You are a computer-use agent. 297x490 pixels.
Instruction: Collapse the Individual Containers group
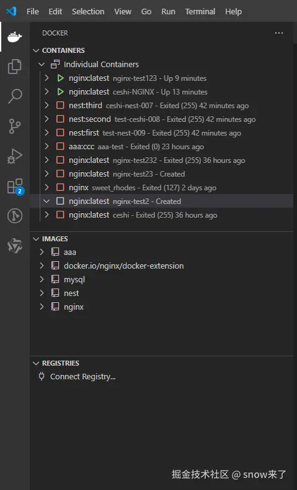42,65
